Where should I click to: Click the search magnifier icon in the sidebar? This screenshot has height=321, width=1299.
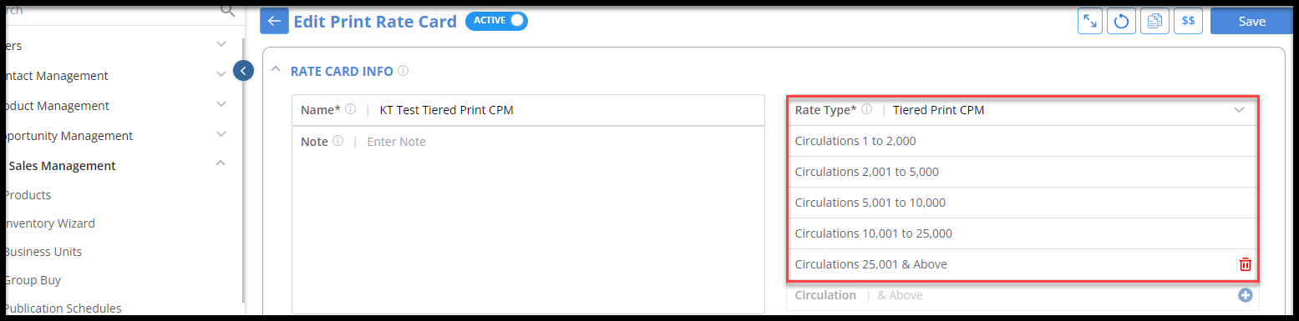tap(227, 10)
